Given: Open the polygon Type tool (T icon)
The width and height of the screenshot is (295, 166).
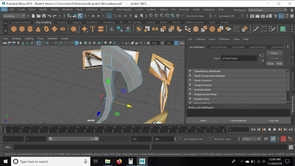Looking at the screenshot, I should pyautogui.click(x=93, y=29).
